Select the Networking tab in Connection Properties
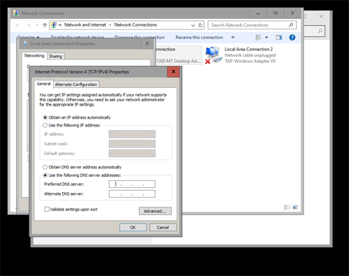Screen dimensions: 349x276 pyautogui.click(x=34, y=56)
